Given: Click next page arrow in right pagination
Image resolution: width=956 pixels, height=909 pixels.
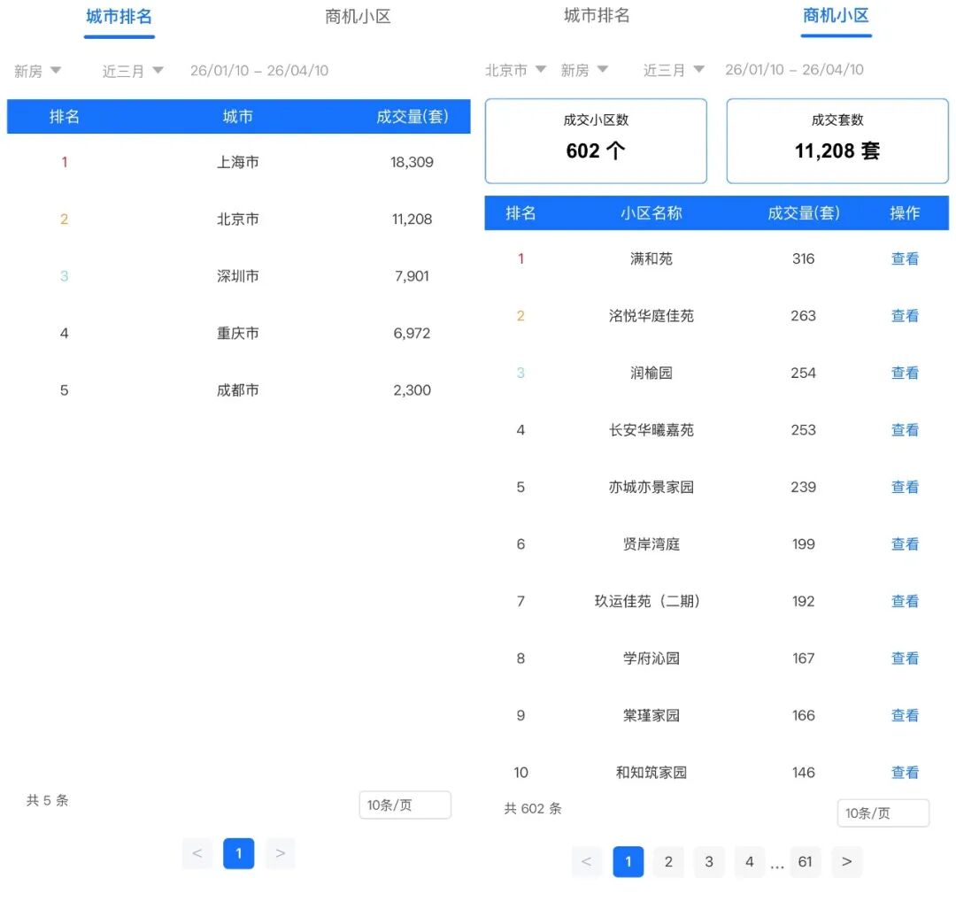Looking at the screenshot, I should pyautogui.click(x=846, y=862).
